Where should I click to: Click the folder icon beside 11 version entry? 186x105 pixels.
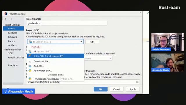[x=30, y=51]
